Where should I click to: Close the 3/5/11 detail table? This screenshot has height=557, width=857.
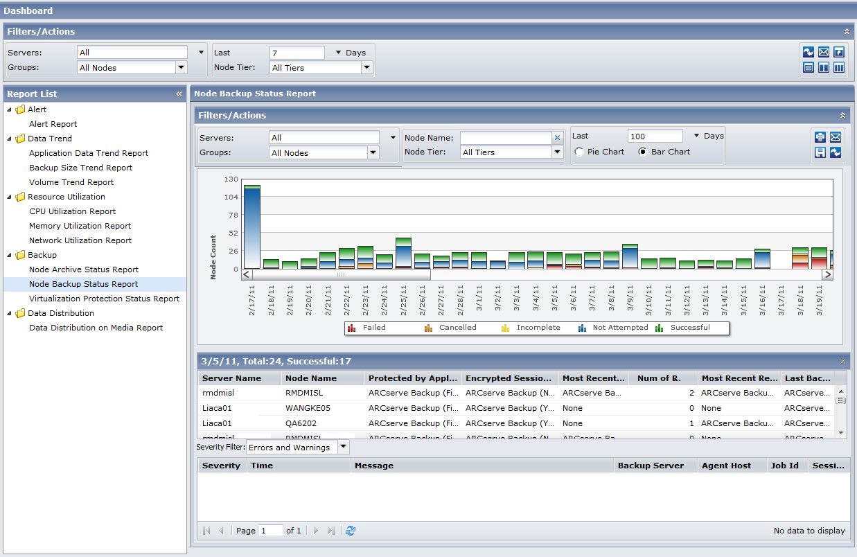click(842, 361)
